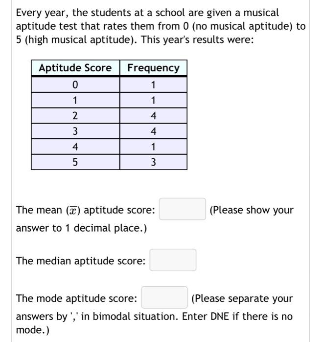
Task: Click the frequency value 3 cell
Action: pyautogui.click(x=153, y=162)
